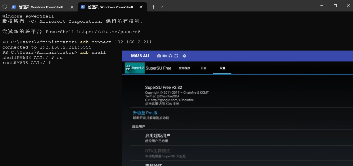Open the new tab profile dropdown arrow
The width and height of the screenshot is (353, 166).
(162, 7)
